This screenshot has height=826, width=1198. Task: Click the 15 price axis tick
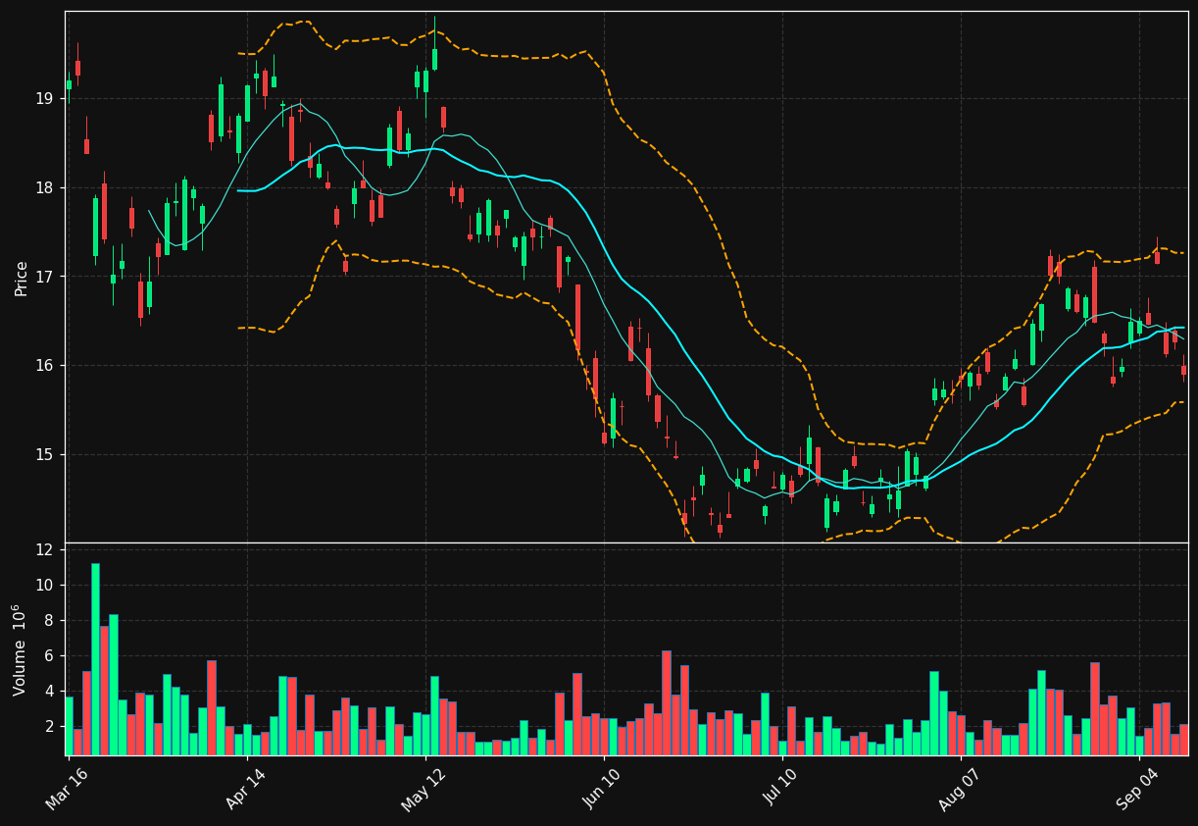click(x=44, y=454)
